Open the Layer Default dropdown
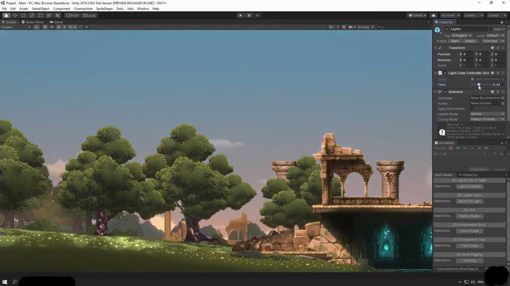This screenshot has width=510, height=286. (x=496, y=35)
